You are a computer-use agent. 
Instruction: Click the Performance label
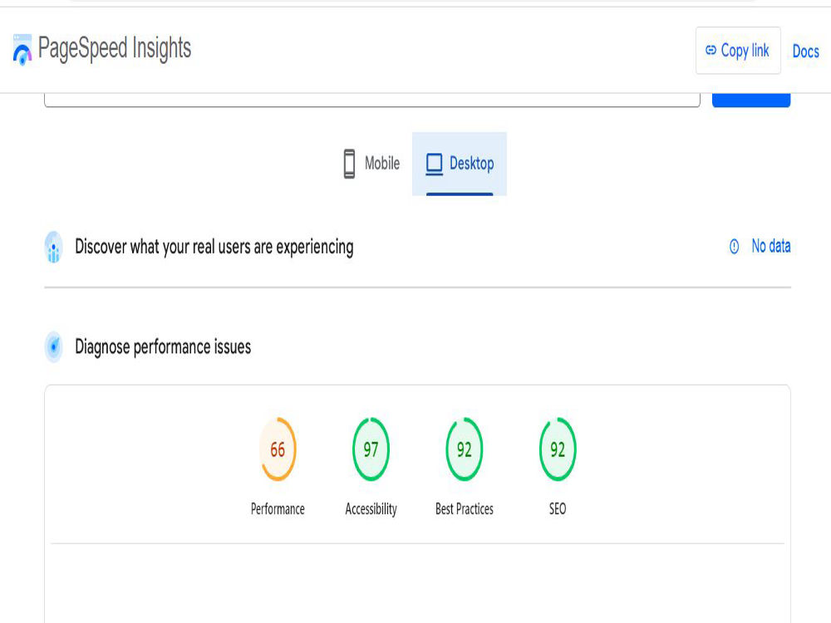[x=278, y=509]
